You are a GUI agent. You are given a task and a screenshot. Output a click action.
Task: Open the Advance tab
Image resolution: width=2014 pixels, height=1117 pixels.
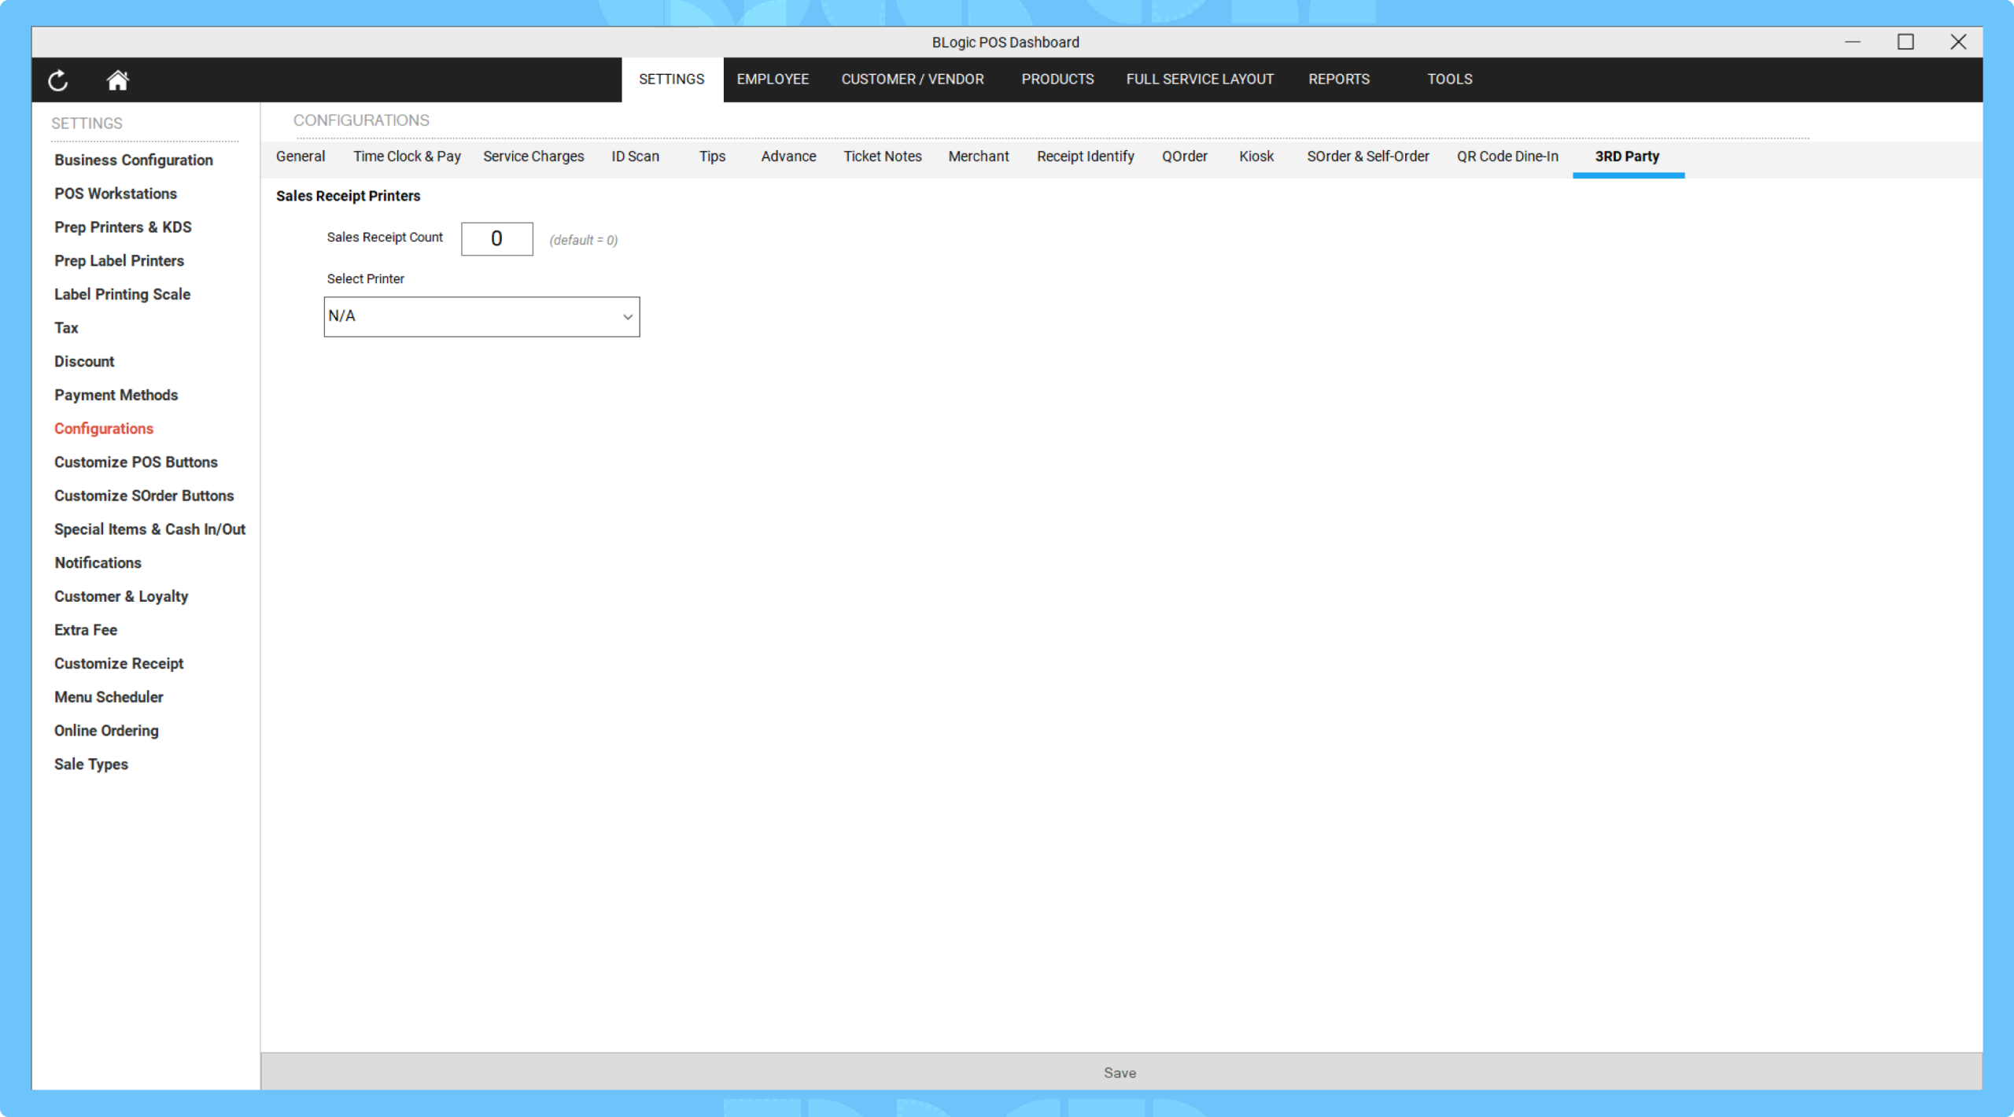[x=788, y=157]
